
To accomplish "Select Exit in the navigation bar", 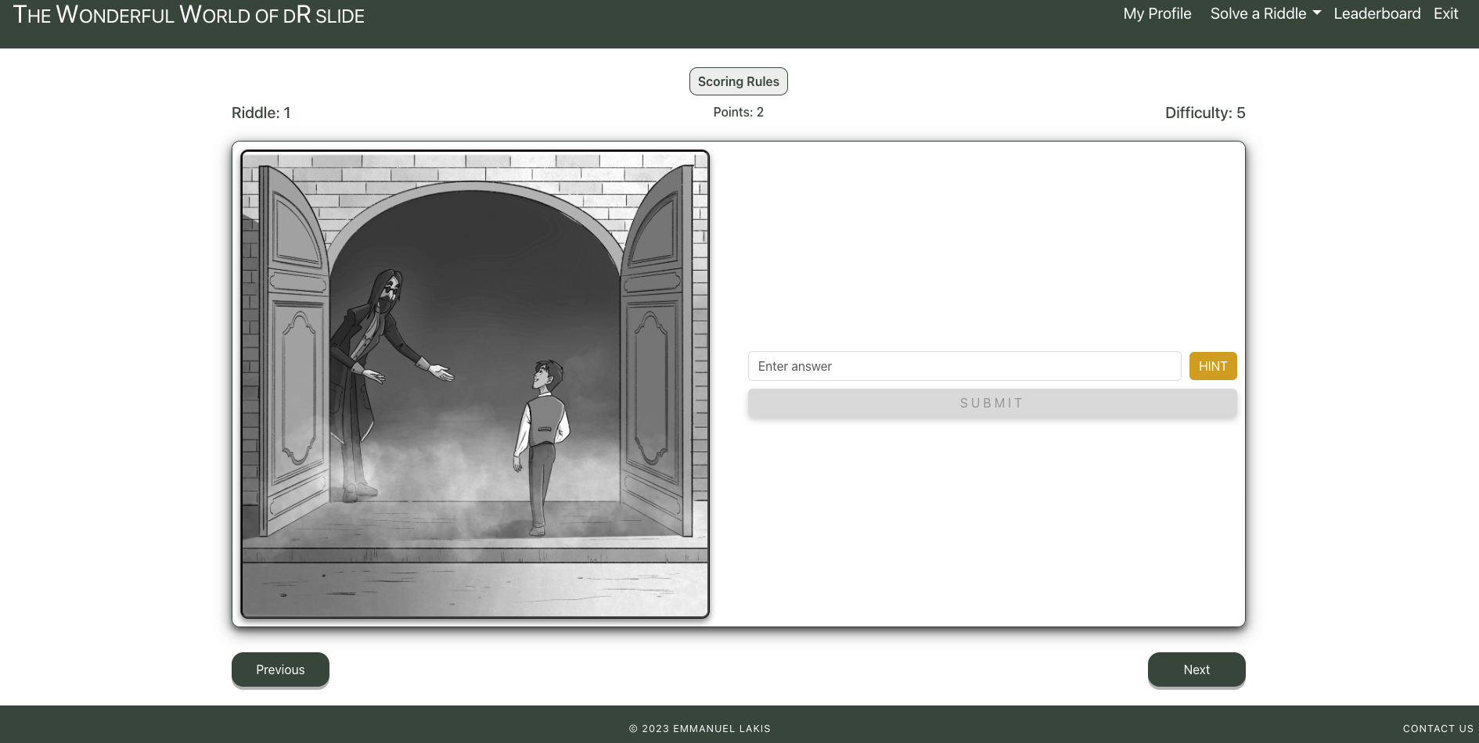I will pyautogui.click(x=1445, y=13).
